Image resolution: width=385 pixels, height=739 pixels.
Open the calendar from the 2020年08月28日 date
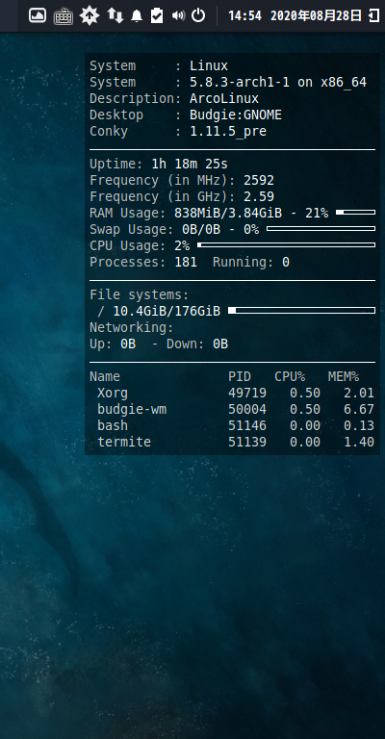click(317, 16)
